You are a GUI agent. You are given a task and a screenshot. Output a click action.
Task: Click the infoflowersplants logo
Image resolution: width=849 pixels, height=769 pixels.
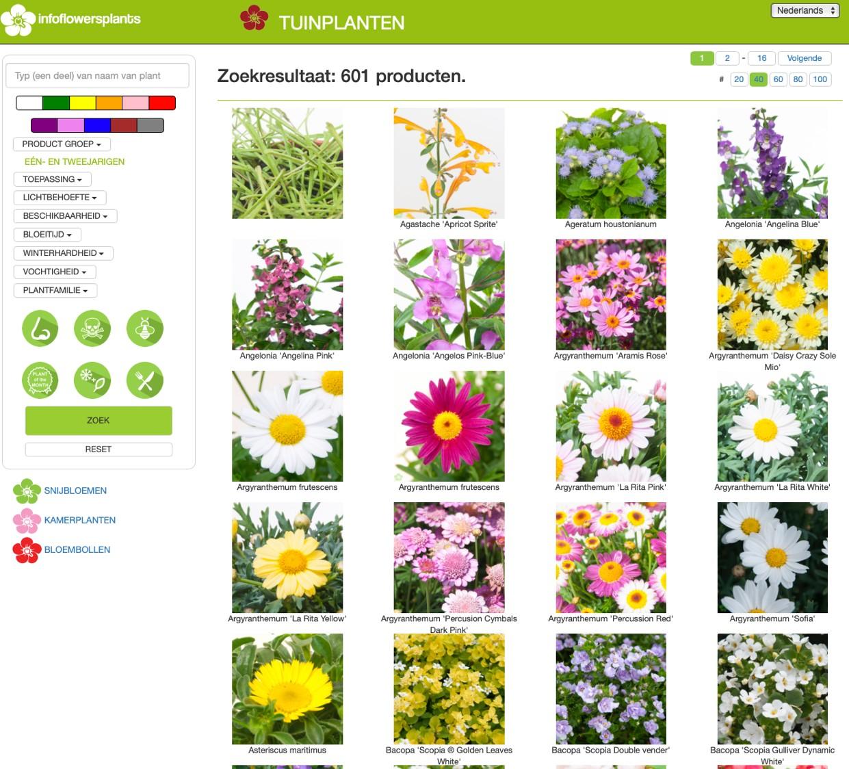pyautogui.click(x=71, y=20)
